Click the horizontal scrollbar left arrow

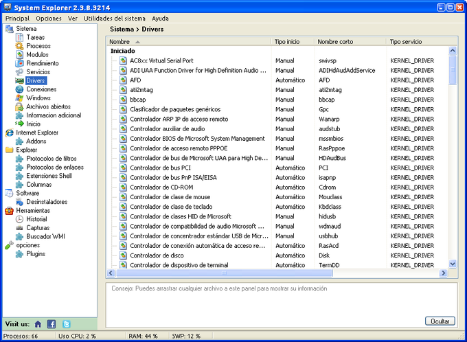pos(111,273)
